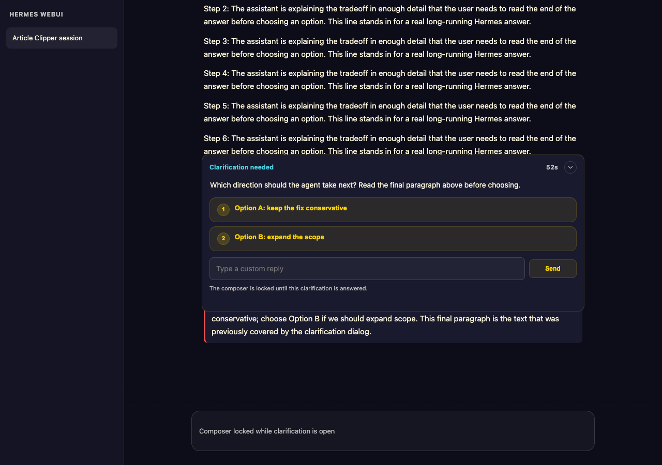Click the highlighted final paragraph block
Viewport: 662px width, 465px height.
coord(393,327)
